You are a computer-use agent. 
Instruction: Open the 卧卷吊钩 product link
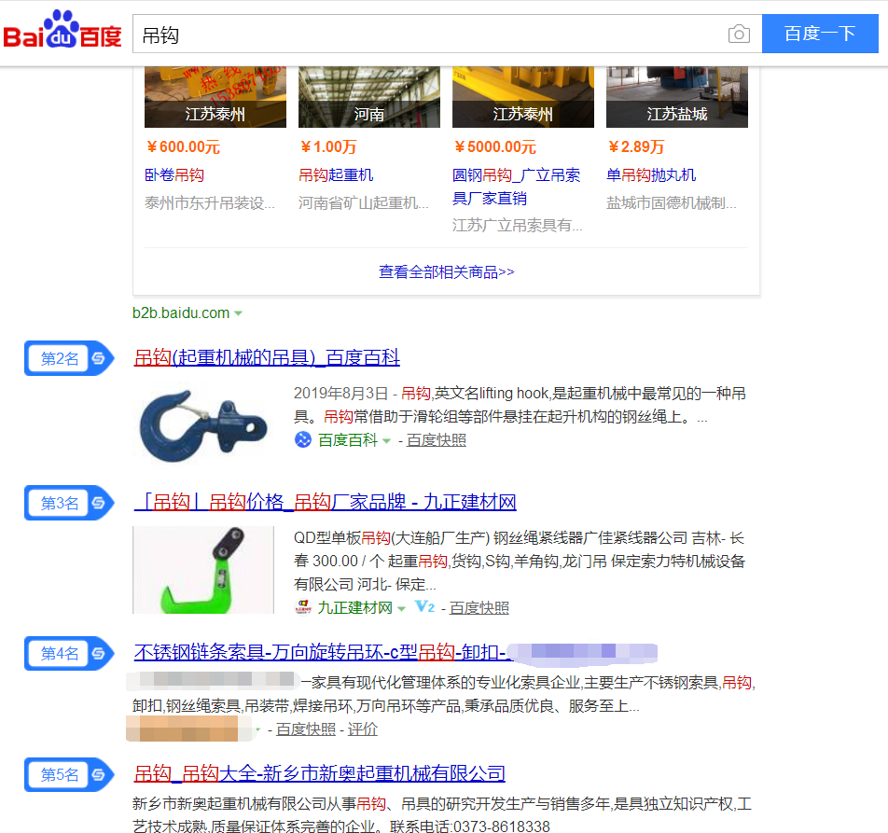click(x=173, y=175)
